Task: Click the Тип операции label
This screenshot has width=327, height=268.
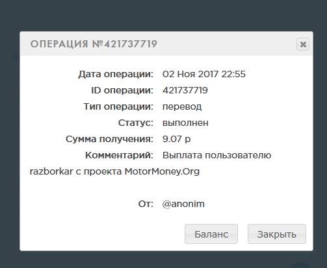Action: point(118,106)
